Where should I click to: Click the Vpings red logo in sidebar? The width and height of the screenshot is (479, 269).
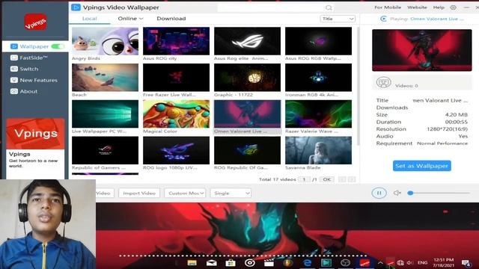click(35, 22)
